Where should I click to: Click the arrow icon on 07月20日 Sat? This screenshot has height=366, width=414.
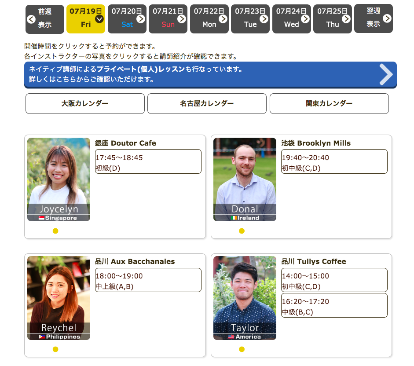140,18
